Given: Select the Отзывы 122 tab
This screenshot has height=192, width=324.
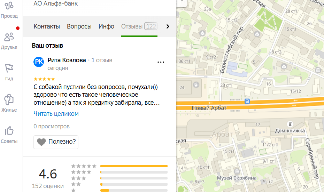Looking at the screenshot, I should 139,26.
